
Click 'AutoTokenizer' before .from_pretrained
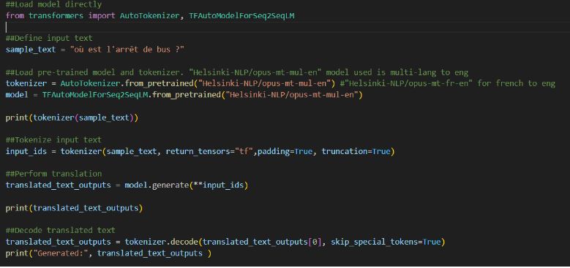(x=90, y=83)
